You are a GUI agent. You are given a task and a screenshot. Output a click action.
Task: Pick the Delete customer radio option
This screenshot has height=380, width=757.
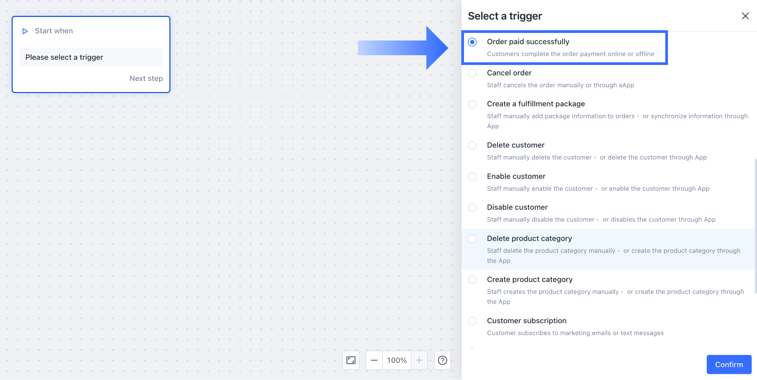point(472,145)
